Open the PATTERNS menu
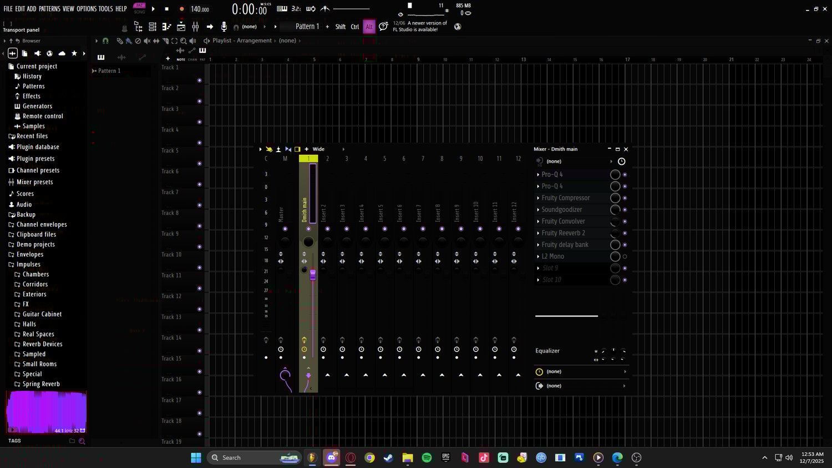Screen dimensions: 832x468 [x=49, y=9]
